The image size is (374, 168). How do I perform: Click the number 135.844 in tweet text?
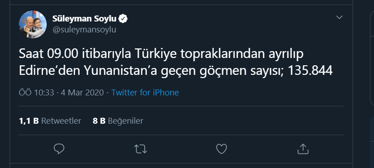310,71
